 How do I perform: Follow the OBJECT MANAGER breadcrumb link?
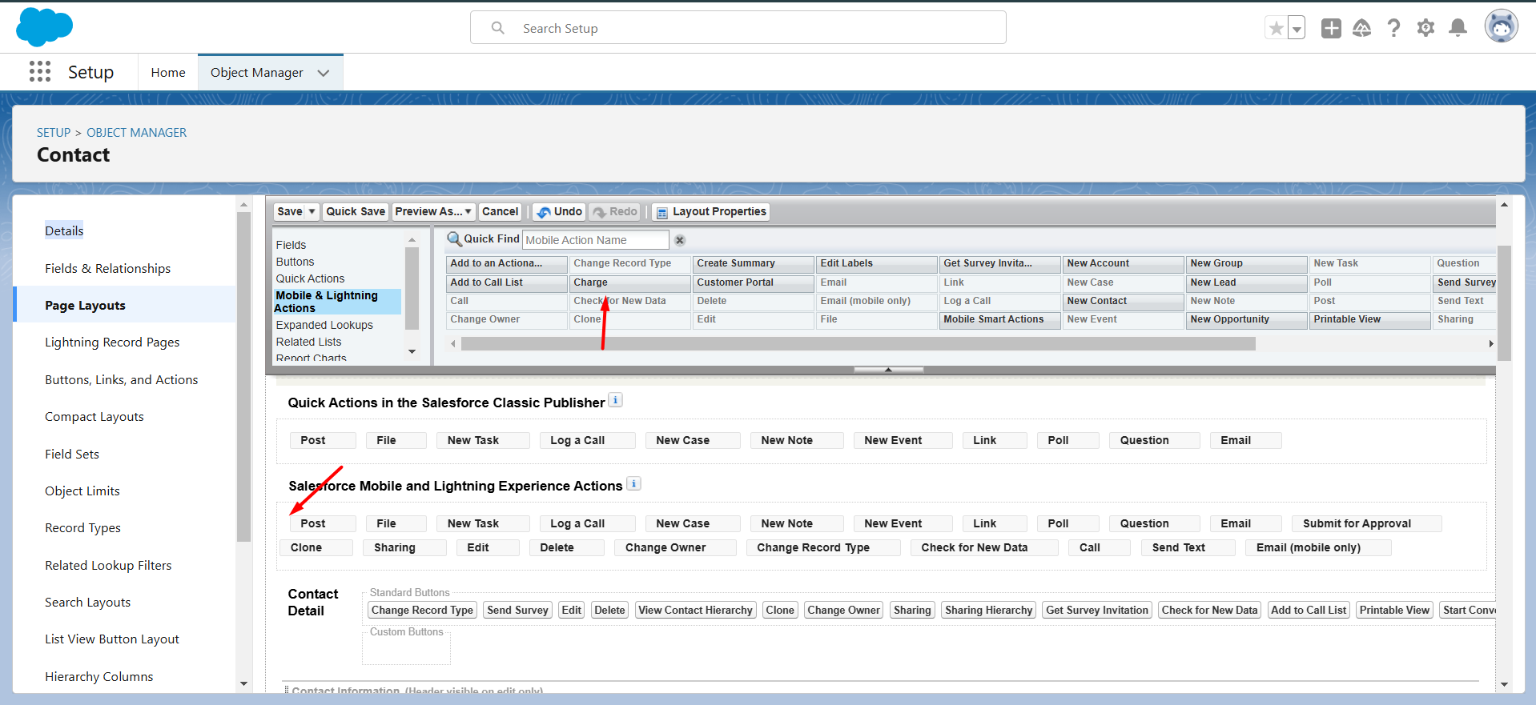point(137,133)
